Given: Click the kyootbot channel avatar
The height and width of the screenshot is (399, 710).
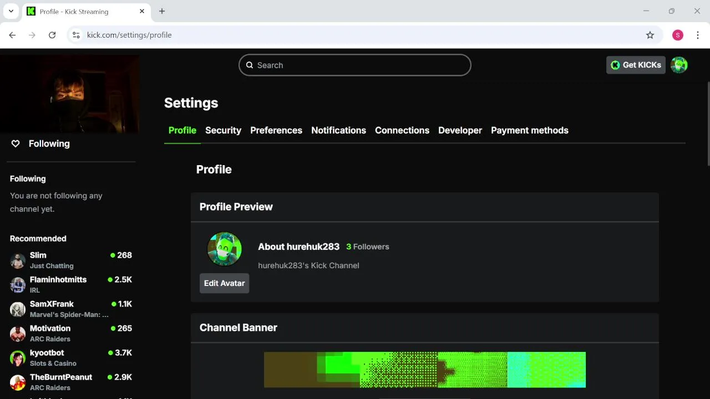Looking at the screenshot, I should [18, 358].
